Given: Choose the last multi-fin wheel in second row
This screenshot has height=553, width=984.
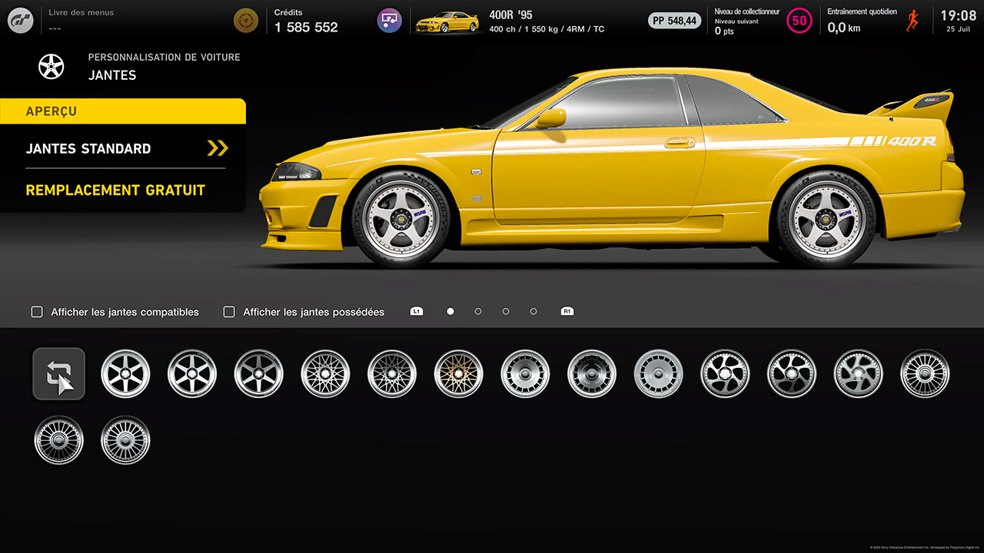Looking at the screenshot, I should coord(125,440).
